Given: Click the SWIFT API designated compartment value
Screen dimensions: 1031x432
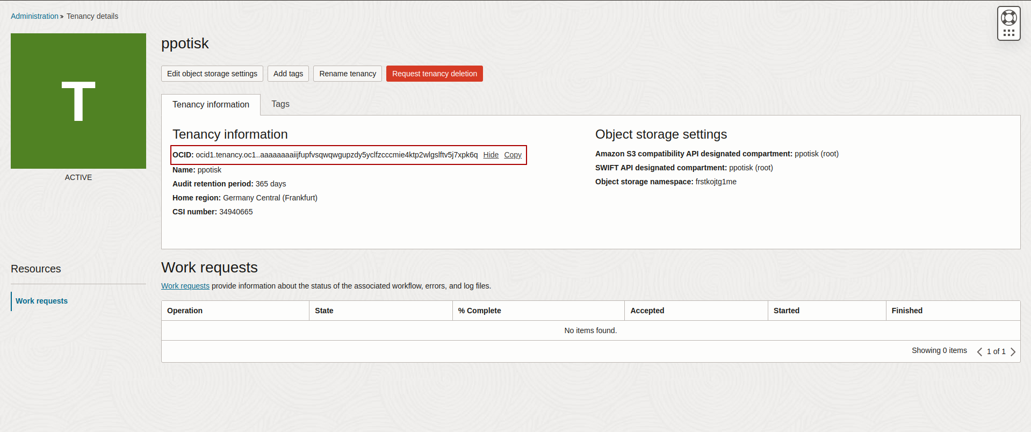Looking at the screenshot, I should (x=751, y=168).
